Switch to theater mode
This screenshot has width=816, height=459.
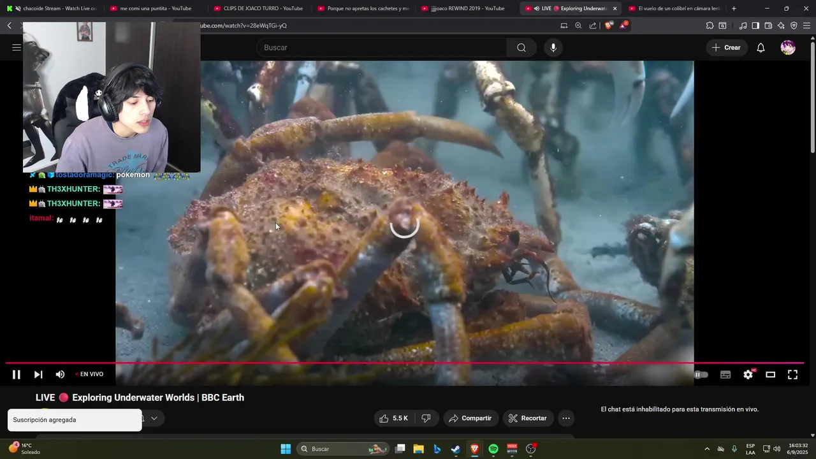pyautogui.click(x=770, y=374)
